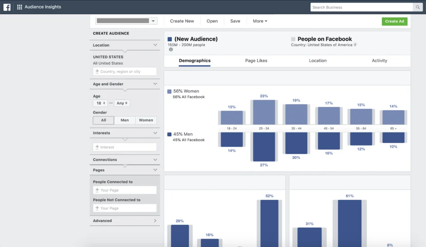This screenshot has height=247, width=426.
Task: Select All gender option
Action: [x=104, y=120]
